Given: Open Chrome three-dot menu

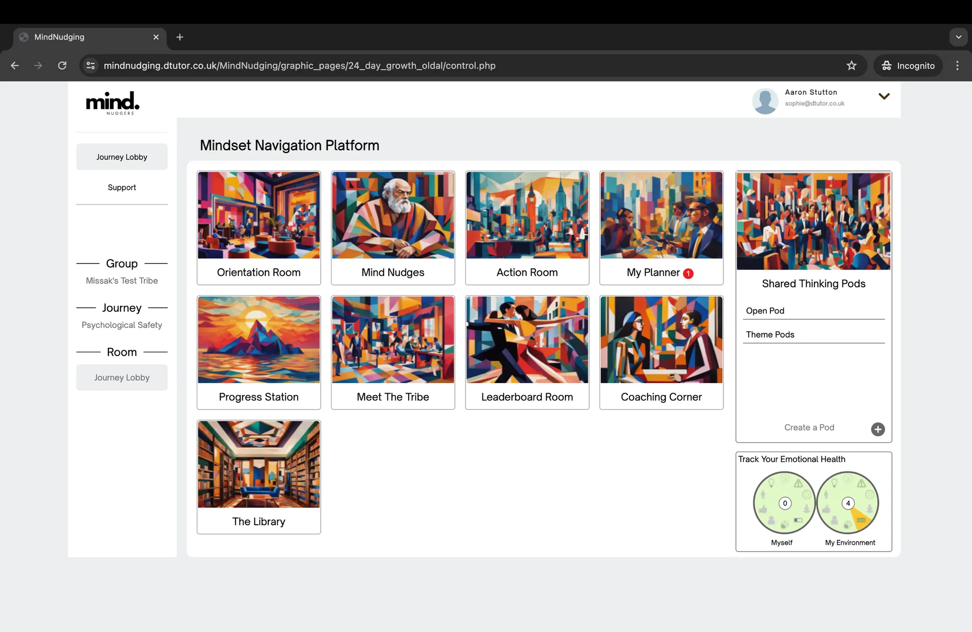Looking at the screenshot, I should coord(957,65).
